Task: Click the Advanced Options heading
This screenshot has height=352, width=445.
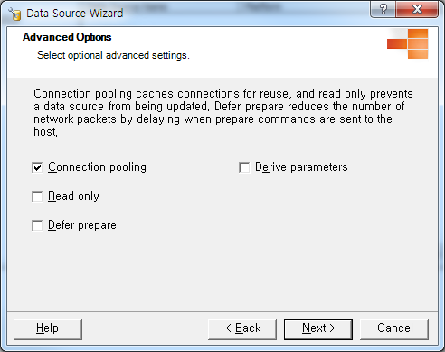Action: [67, 37]
